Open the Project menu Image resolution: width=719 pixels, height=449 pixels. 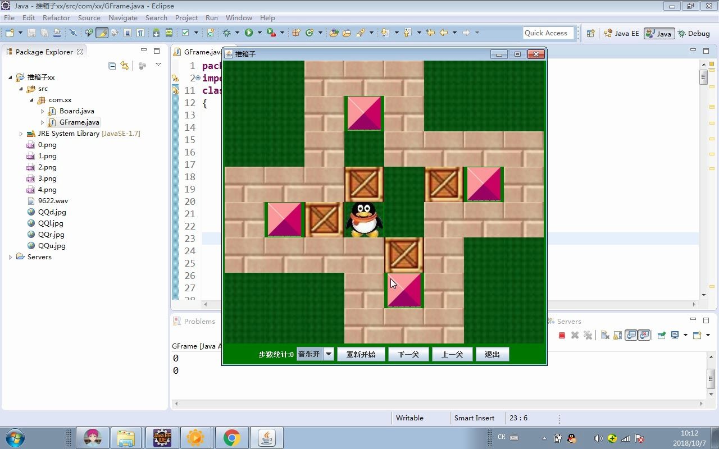pos(186,17)
